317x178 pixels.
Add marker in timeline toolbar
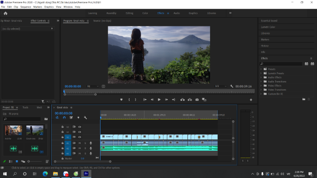tap(78, 117)
